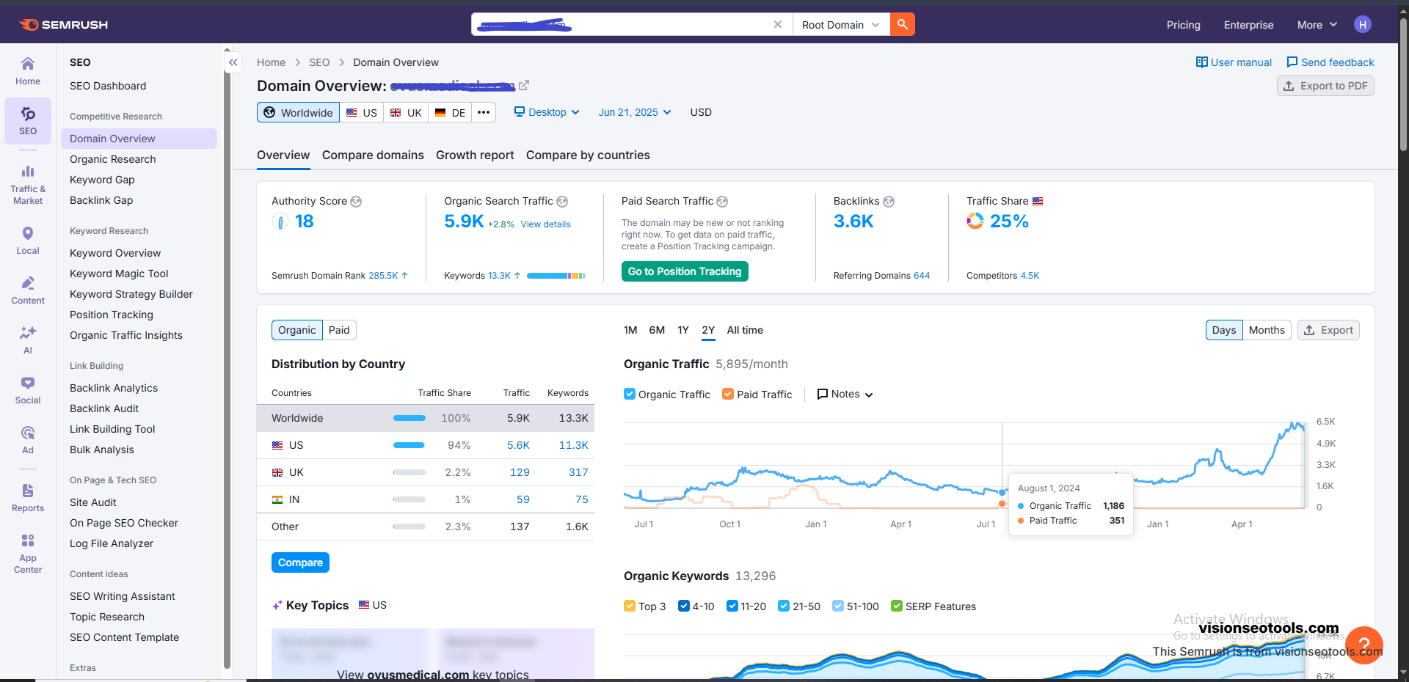Select the US database tab
The height and width of the screenshot is (682, 1409).
click(x=362, y=112)
